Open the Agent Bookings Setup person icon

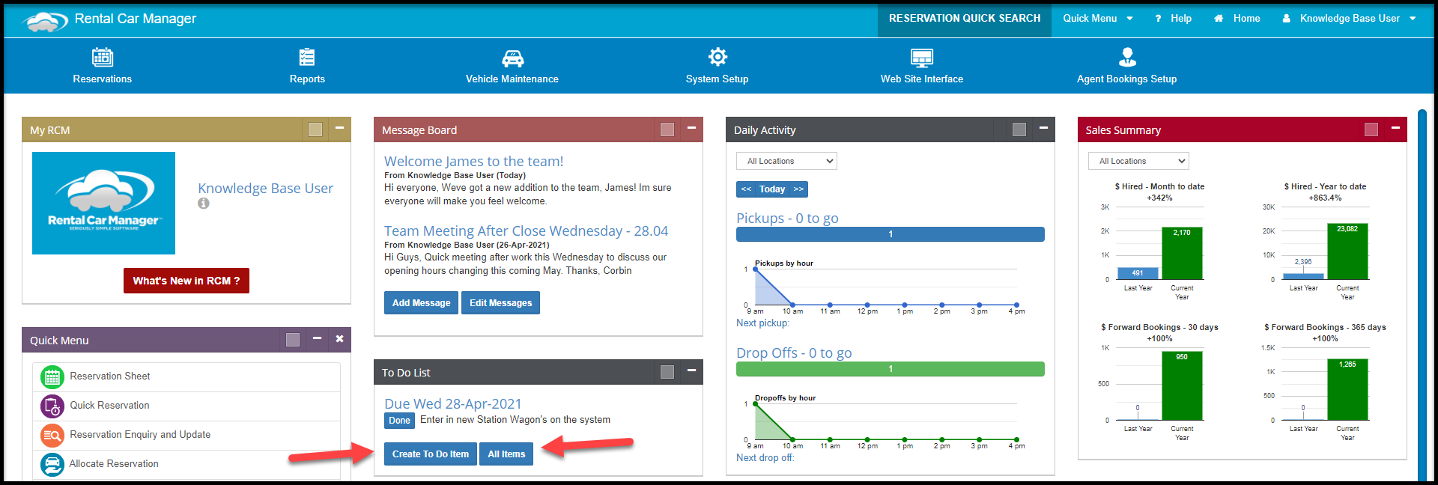(x=1127, y=57)
